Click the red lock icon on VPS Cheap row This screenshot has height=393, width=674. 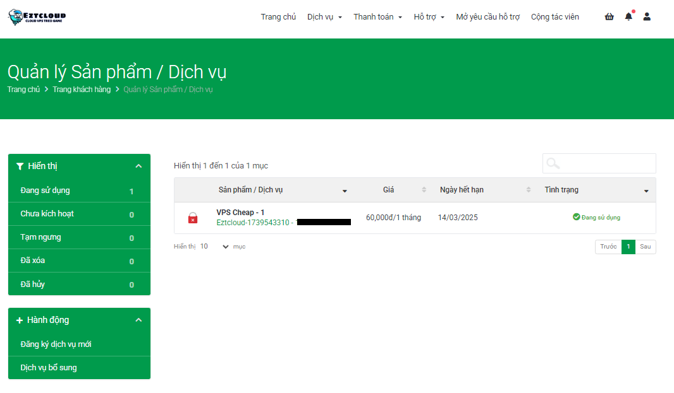click(x=193, y=218)
